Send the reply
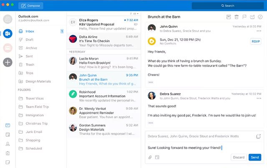 pos(255,157)
